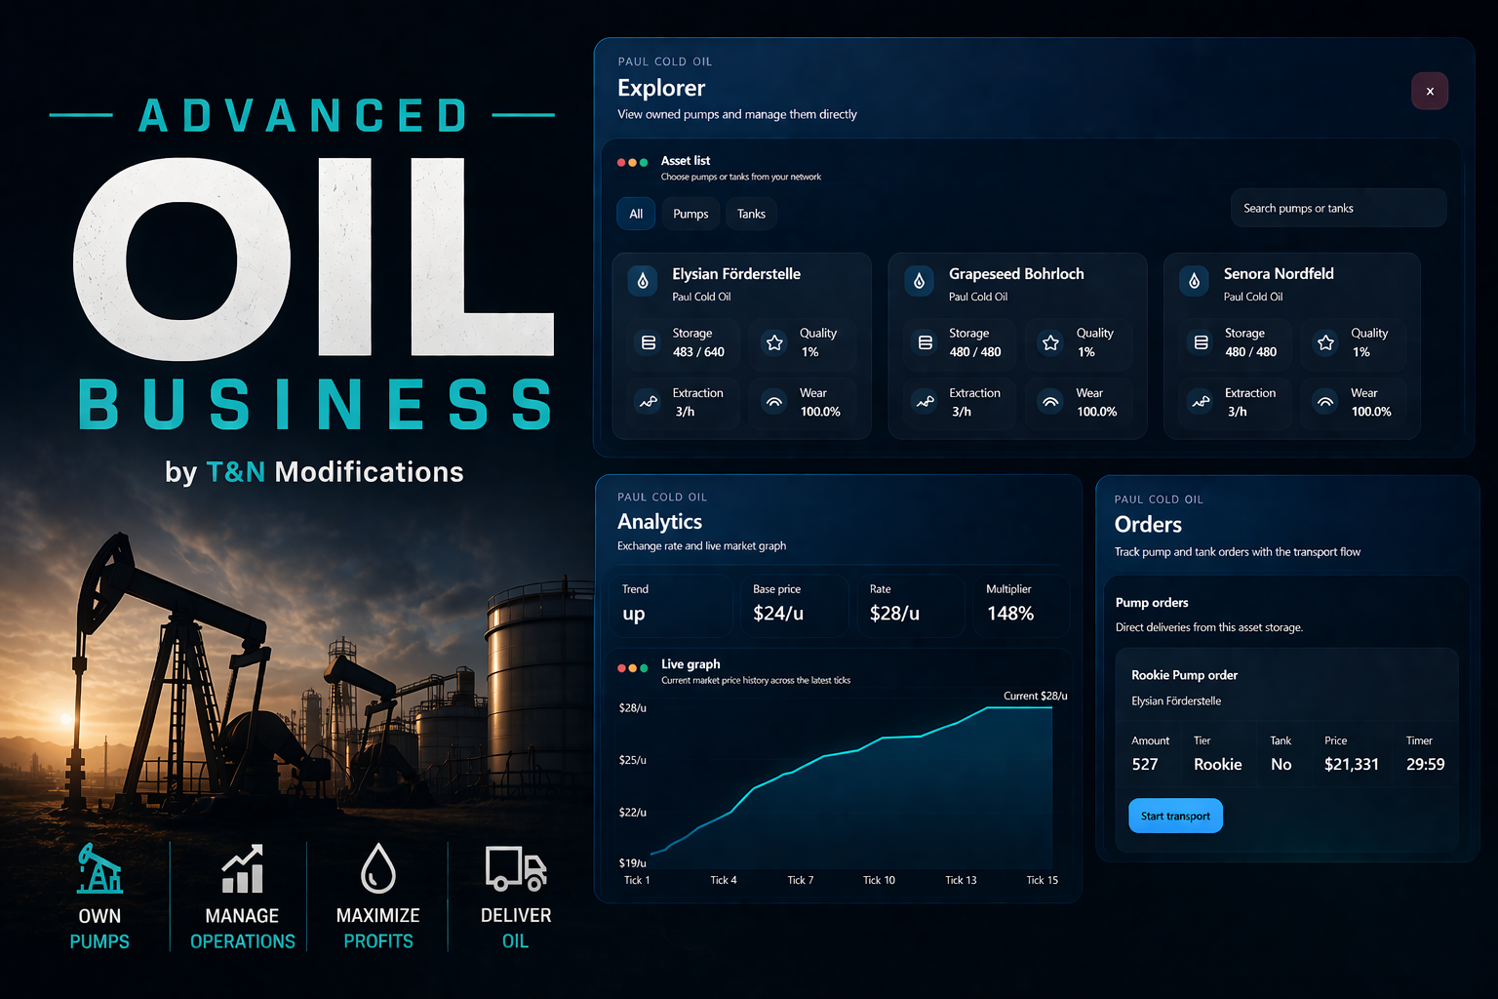The image size is (1498, 999).
Task: Click the Manage Operations chart icon
Action: click(242, 868)
